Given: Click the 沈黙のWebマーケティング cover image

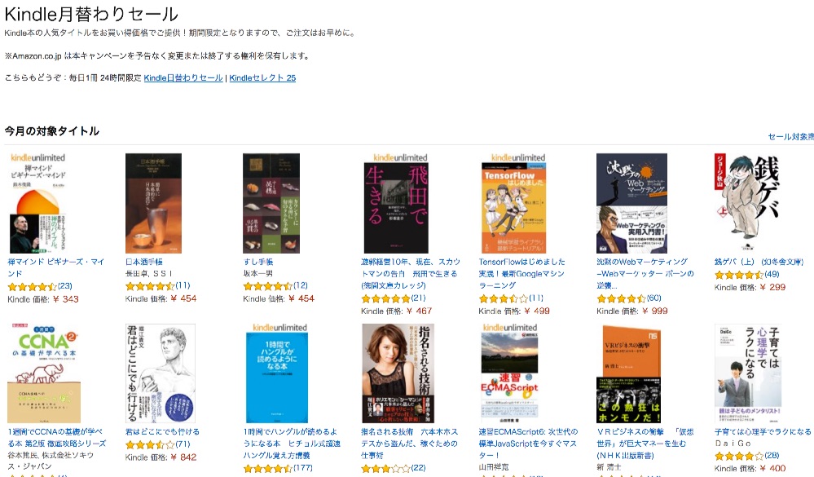Looking at the screenshot, I should click(631, 203).
